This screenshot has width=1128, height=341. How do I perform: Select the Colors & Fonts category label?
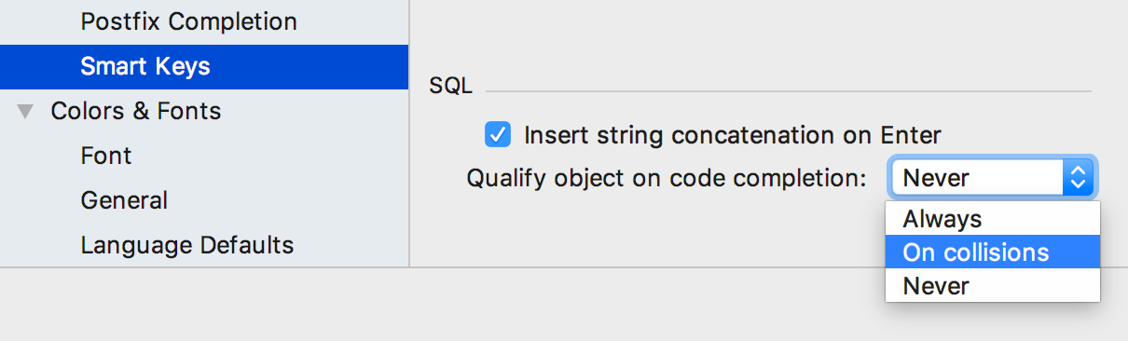tap(136, 112)
